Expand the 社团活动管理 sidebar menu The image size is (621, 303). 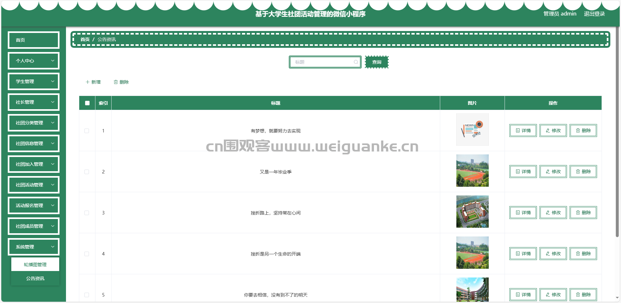pyautogui.click(x=34, y=185)
